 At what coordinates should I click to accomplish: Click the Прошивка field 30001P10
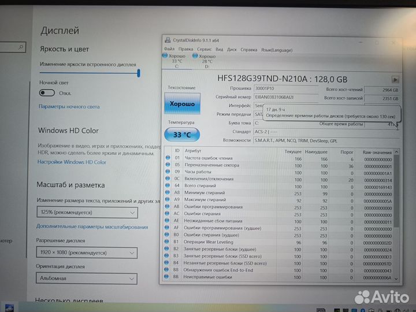pos(286,88)
